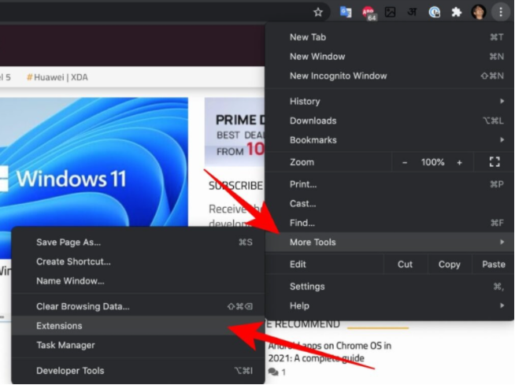This screenshot has width=515, height=385.
Task: Expand the Bookmarks submenu
Action: 390,140
